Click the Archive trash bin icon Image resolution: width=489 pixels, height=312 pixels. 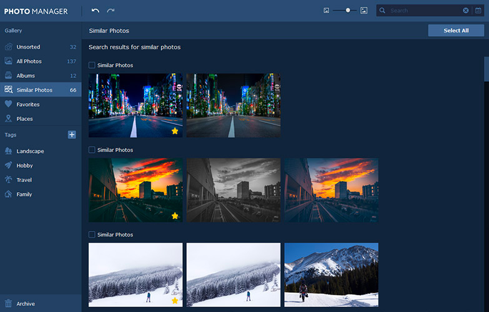coord(8,303)
